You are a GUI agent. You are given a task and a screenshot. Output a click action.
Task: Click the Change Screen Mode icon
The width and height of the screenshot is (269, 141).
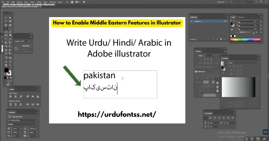coord(8,85)
